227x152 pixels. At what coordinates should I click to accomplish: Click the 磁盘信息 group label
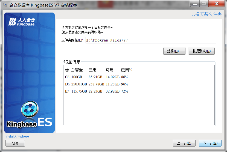point(72,62)
